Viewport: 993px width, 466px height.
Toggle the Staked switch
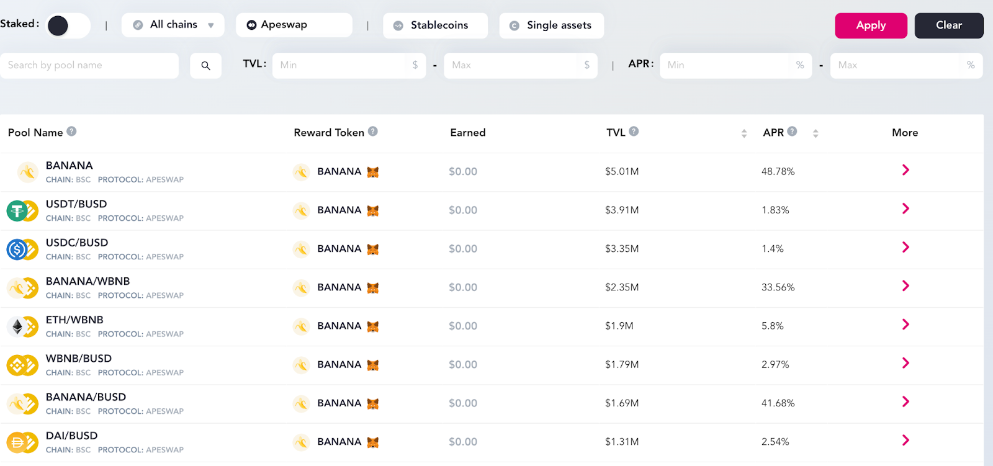(68, 25)
